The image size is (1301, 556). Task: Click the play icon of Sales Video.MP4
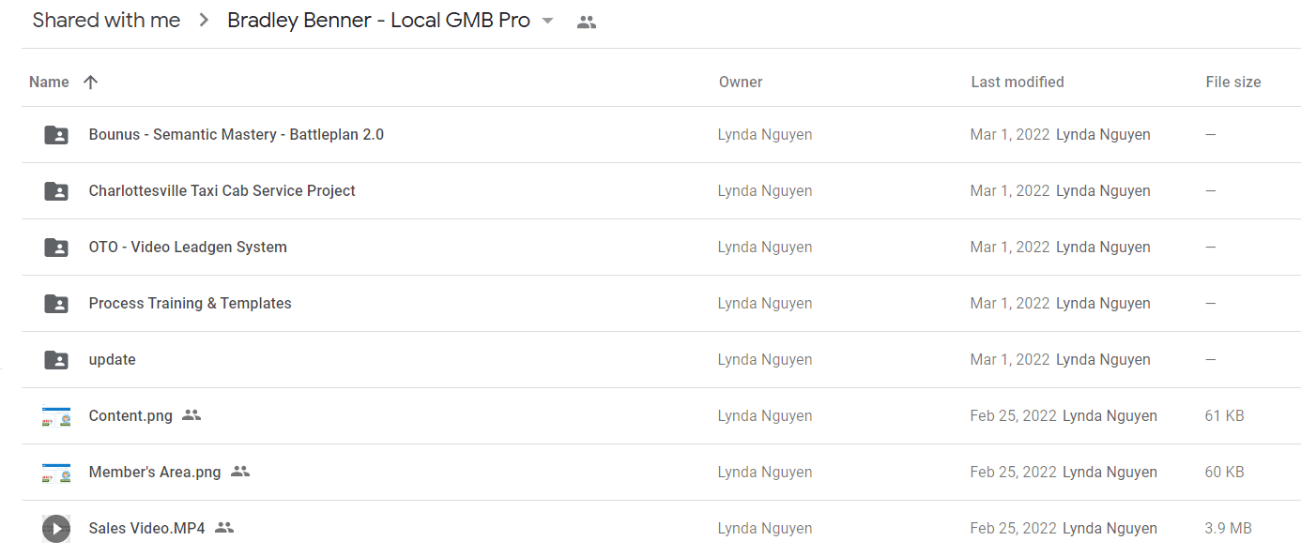click(x=56, y=529)
